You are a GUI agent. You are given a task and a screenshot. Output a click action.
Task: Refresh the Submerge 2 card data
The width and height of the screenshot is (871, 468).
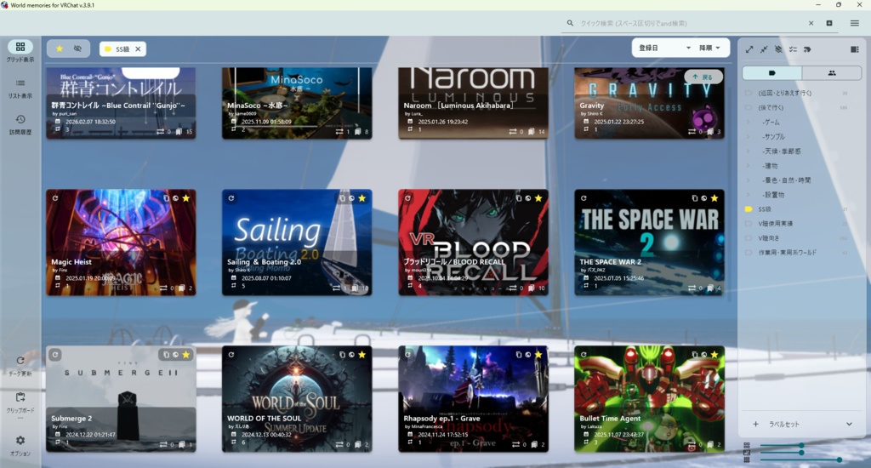coord(55,355)
